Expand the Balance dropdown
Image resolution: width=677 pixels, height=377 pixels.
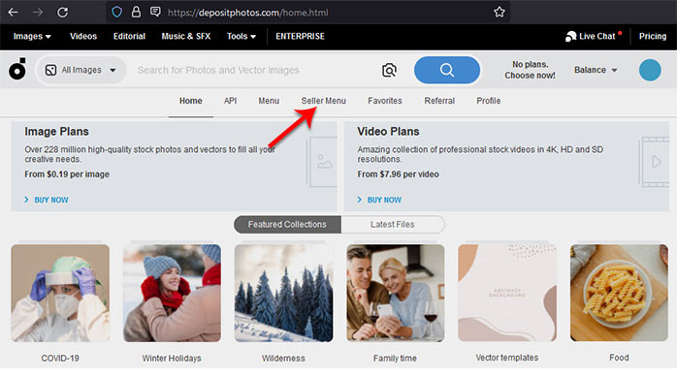[596, 70]
